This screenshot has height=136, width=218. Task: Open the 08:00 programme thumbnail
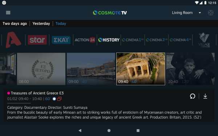coord(41,69)
